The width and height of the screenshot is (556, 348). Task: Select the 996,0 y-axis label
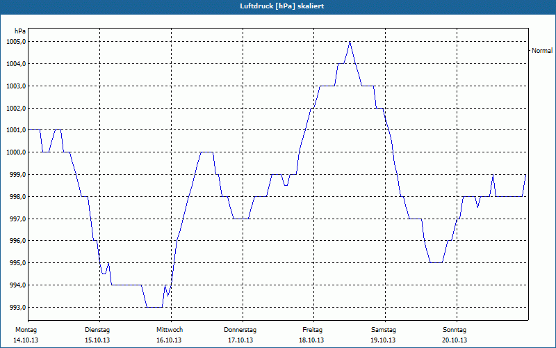click(x=18, y=241)
